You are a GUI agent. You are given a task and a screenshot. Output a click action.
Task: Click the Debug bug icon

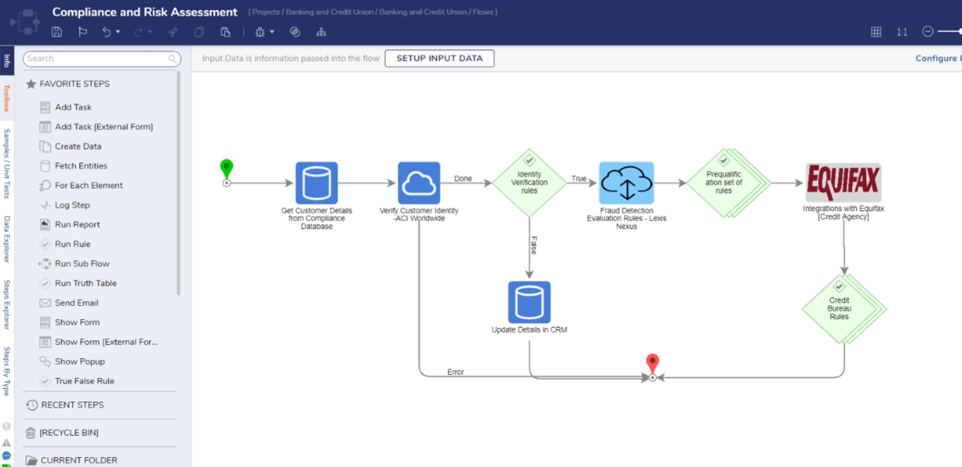click(260, 32)
